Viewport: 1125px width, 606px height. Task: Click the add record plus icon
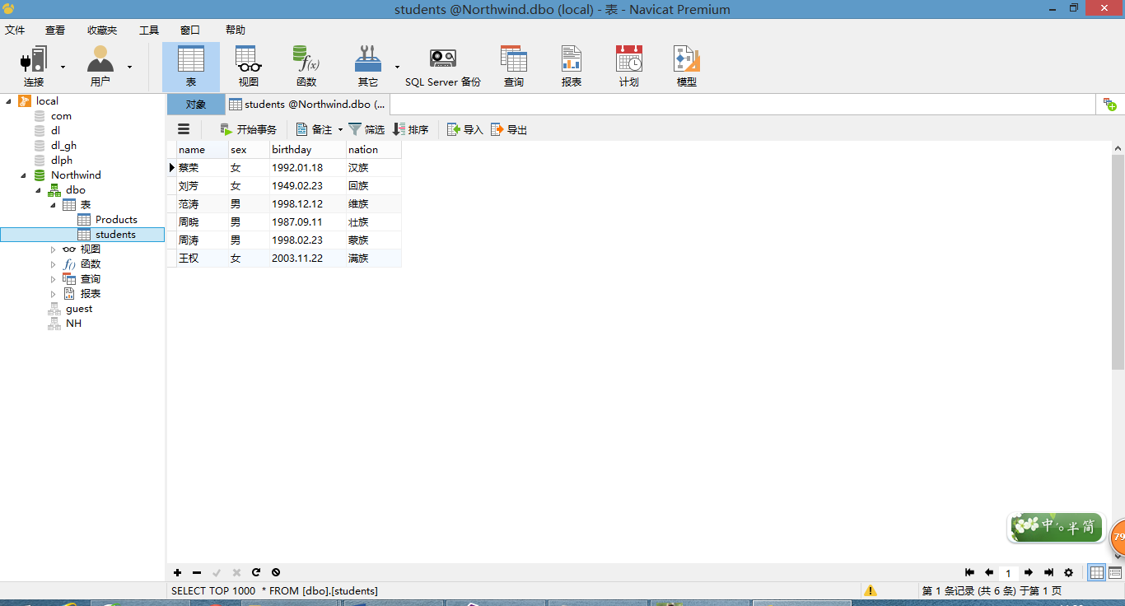[x=177, y=572]
